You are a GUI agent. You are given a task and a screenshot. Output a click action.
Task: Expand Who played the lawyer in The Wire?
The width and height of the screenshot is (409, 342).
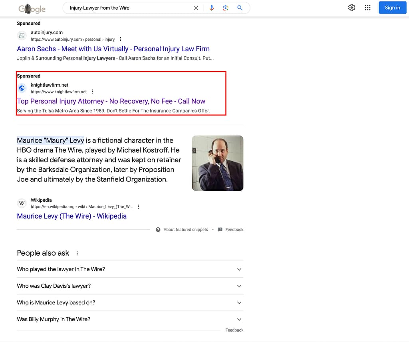tap(130, 269)
